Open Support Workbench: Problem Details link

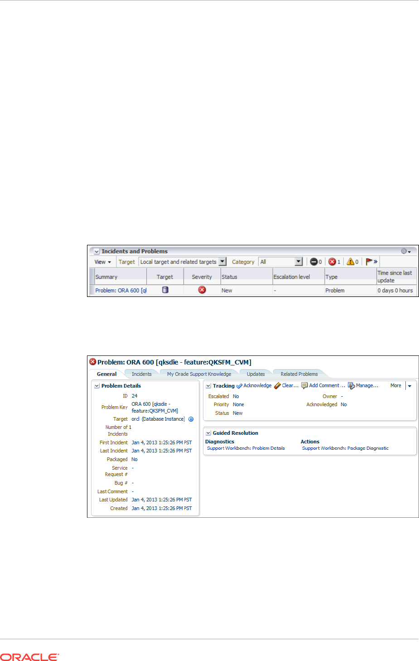coord(246,448)
